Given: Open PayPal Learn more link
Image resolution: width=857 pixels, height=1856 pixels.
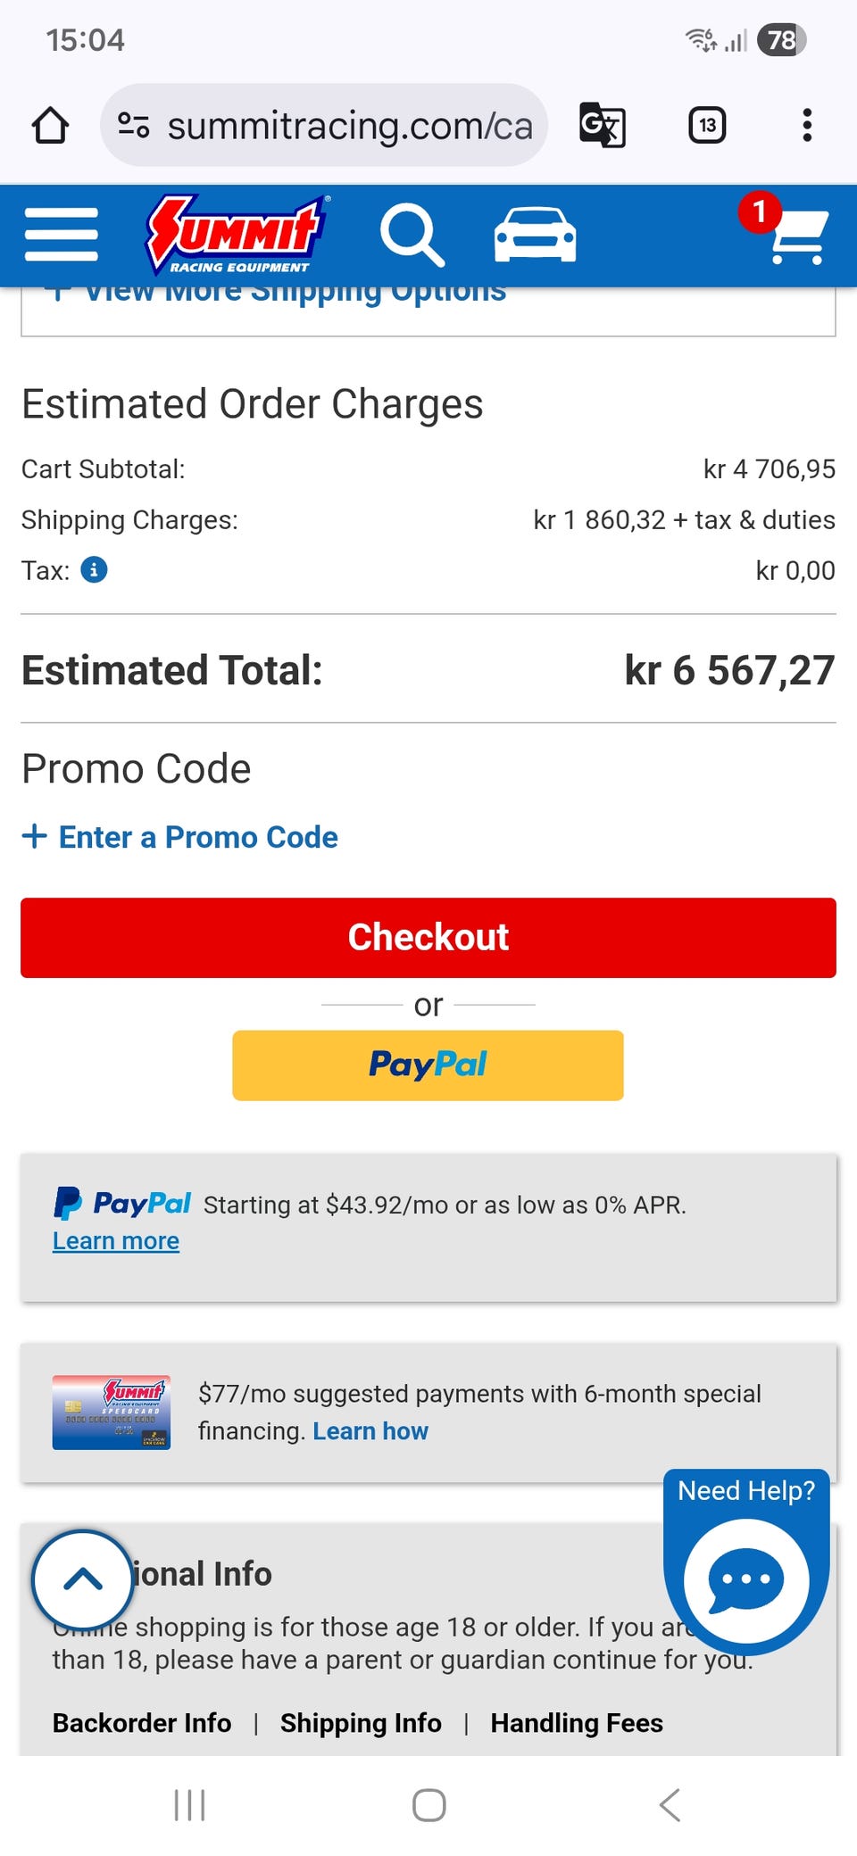Looking at the screenshot, I should click(x=116, y=1241).
